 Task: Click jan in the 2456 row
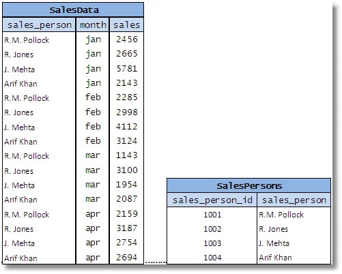pyautogui.click(x=93, y=40)
